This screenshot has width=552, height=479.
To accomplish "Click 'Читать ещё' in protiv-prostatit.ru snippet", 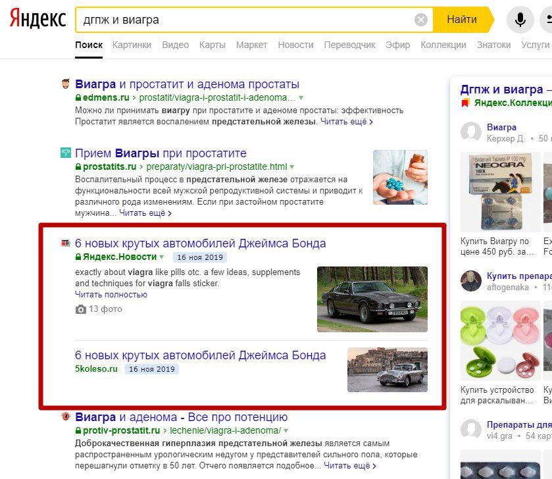I will pos(349,466).
